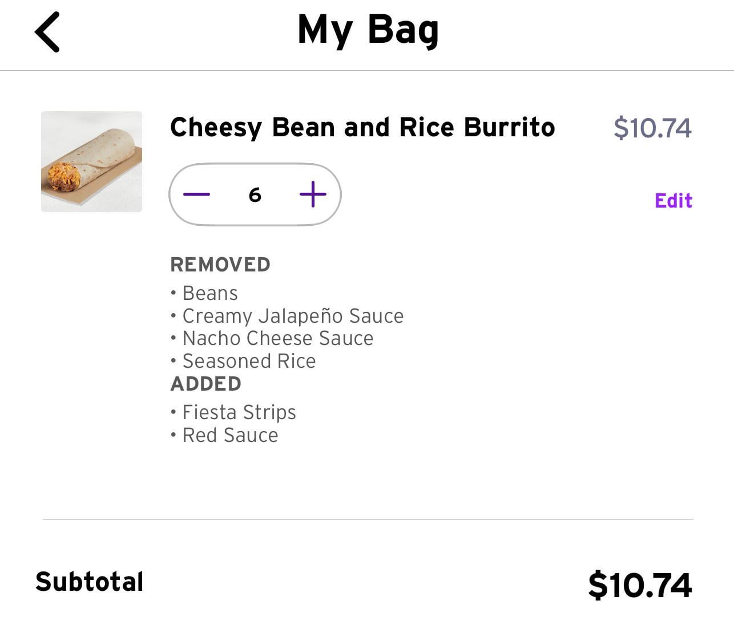Open the burrito product thumbnail

pyautogui.click(x=91, y=161)
